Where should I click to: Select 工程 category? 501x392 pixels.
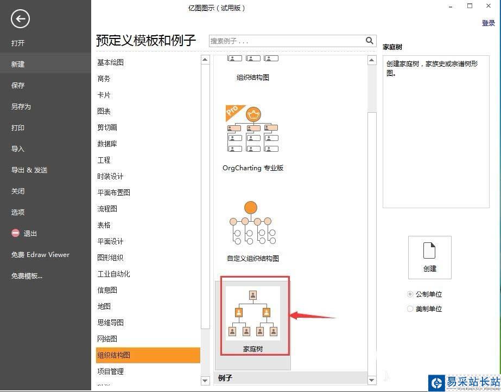coord(104,160)
